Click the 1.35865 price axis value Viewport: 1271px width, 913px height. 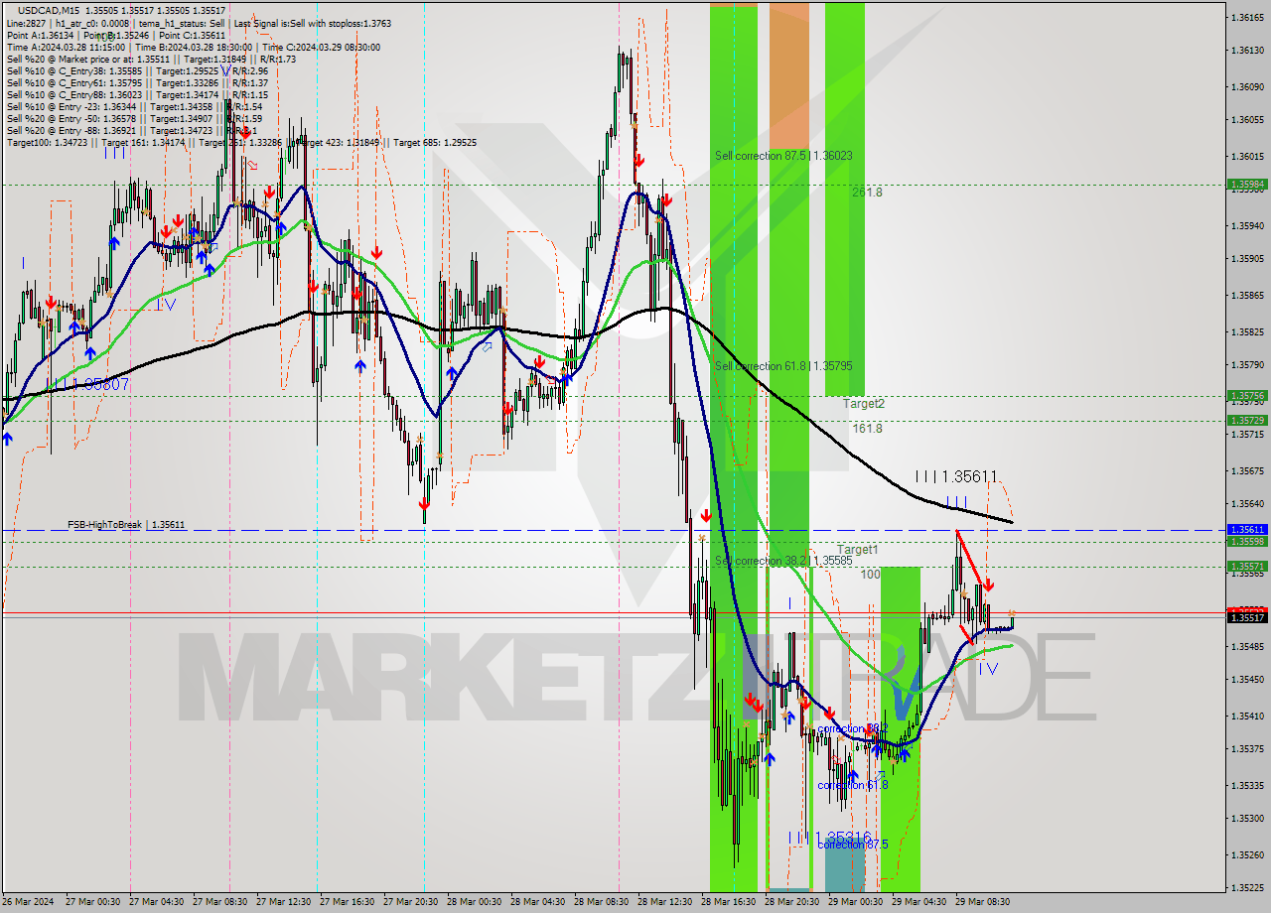[x=1247, y=295]
